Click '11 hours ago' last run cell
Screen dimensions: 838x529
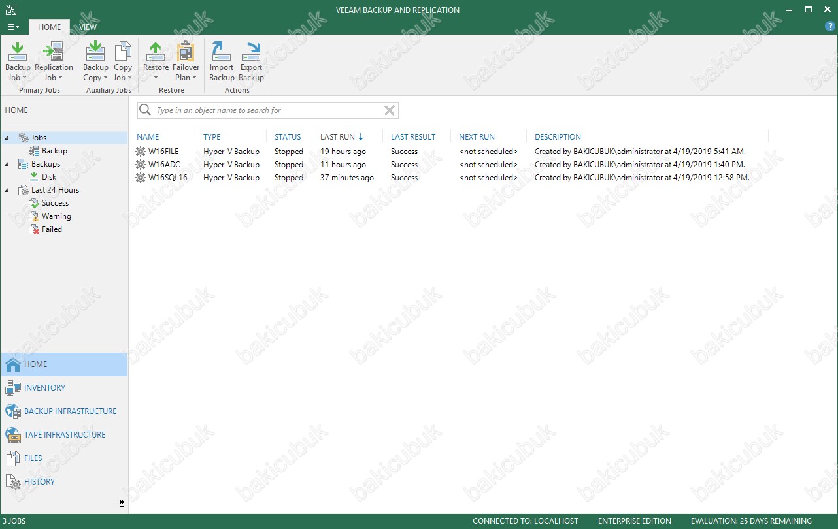343,165
